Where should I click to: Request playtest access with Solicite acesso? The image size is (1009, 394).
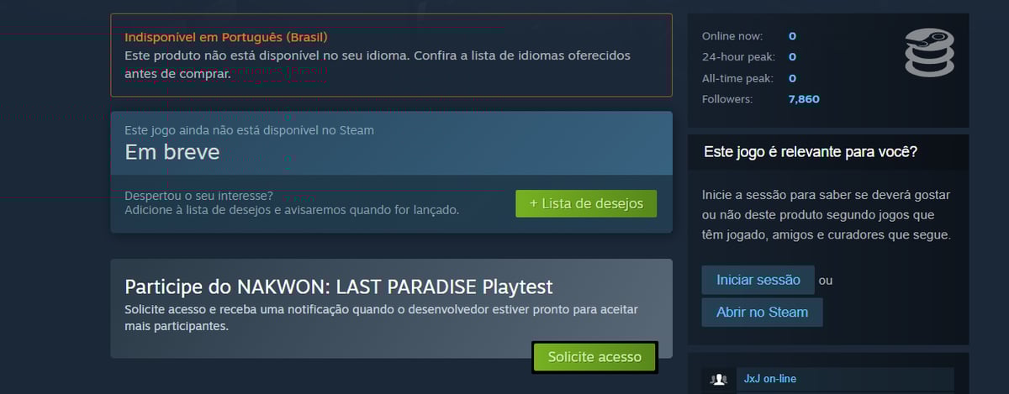[x=594, y=357]
